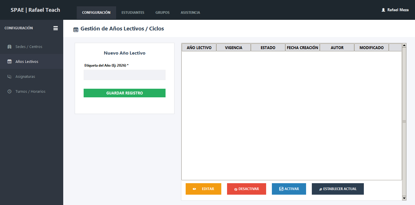Click the Establecer Actual button
The height and width of the screenshot is (205, 415).
point(338,189)
